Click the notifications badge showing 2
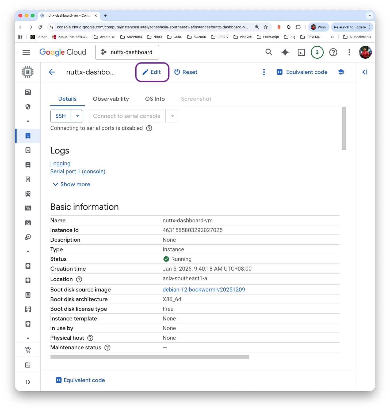 pos(317,52)
